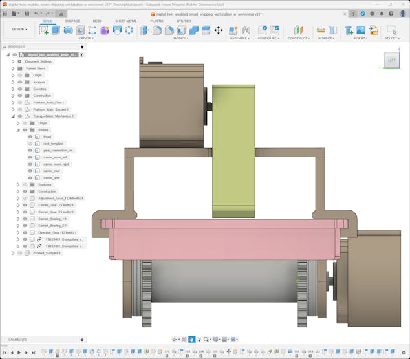Toggle visibility of Platform_Main_First:1
Viewport: 410px width, 359px height.
pos(20,103)
